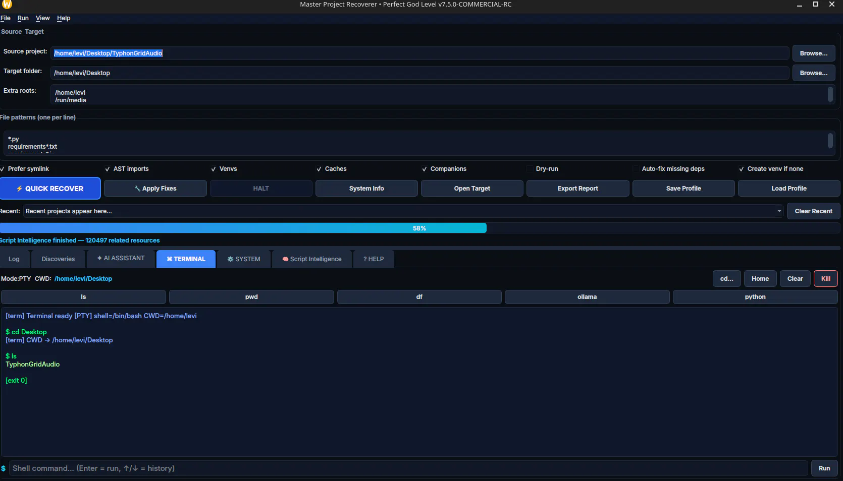Click Export Report button

pyautogui.click(x=578, y=189)
